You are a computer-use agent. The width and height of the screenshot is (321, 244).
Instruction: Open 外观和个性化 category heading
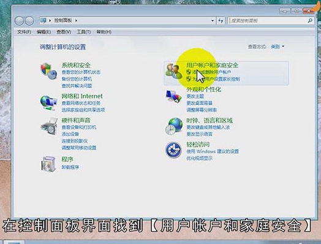pyautogui.click(x=204, y=90)
